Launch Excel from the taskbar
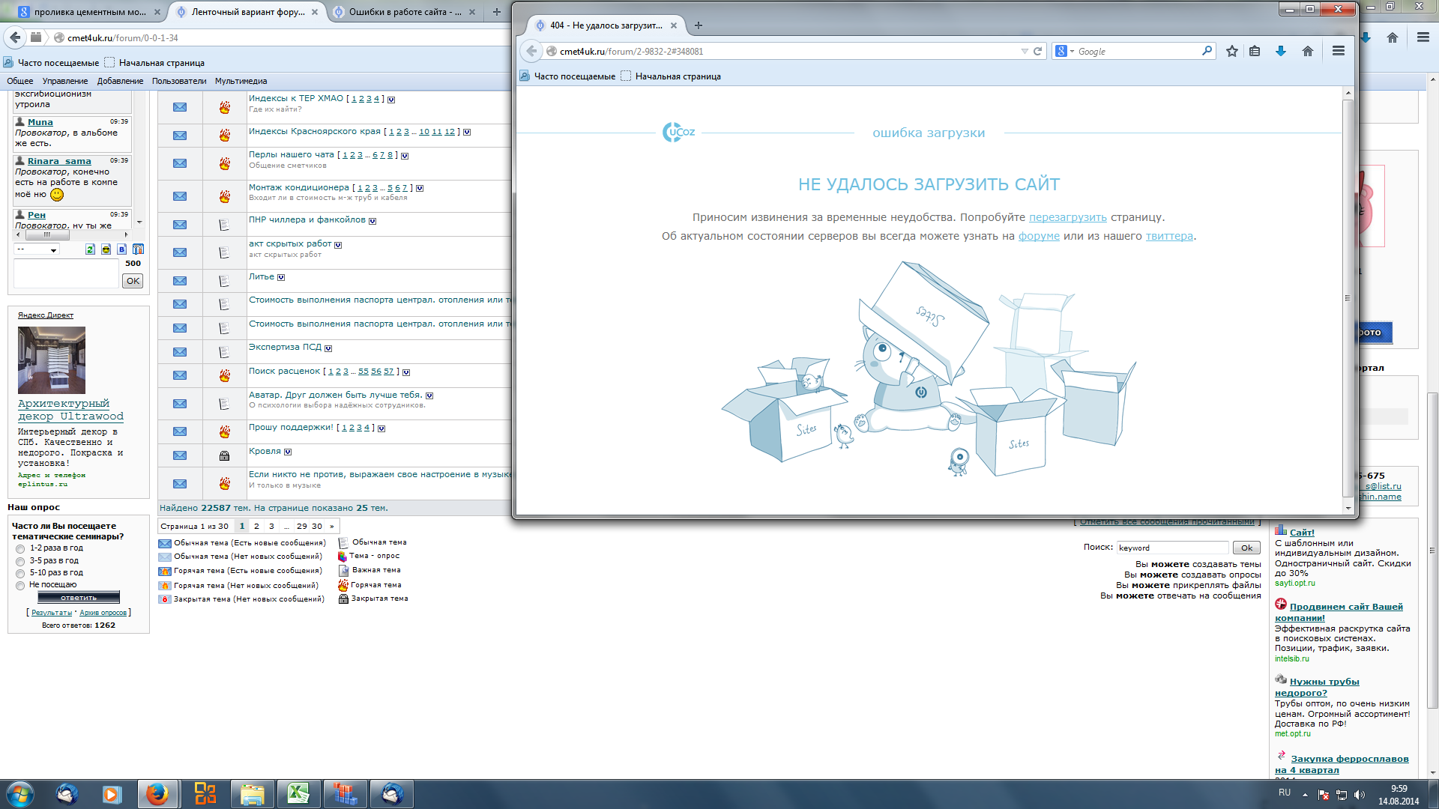The height and width of the screenshot is (809, 1439). 298,793
